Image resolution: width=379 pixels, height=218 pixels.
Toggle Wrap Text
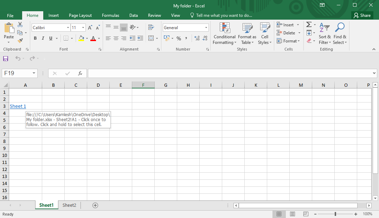(x=151, y=27)
